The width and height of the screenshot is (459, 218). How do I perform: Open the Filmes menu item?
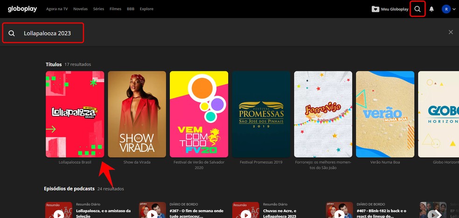coord(115,9)
